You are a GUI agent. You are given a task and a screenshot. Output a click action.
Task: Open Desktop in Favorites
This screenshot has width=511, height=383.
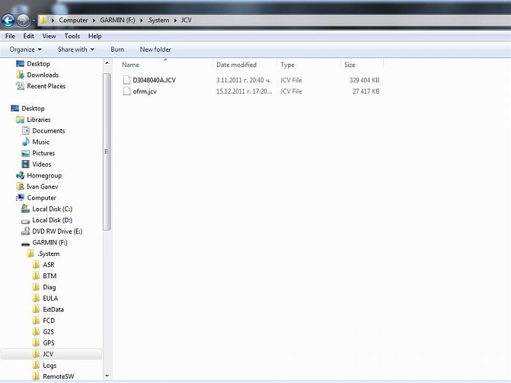pos(38,64)
